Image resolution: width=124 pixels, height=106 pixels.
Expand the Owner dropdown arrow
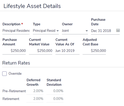[x=87, y=31]
